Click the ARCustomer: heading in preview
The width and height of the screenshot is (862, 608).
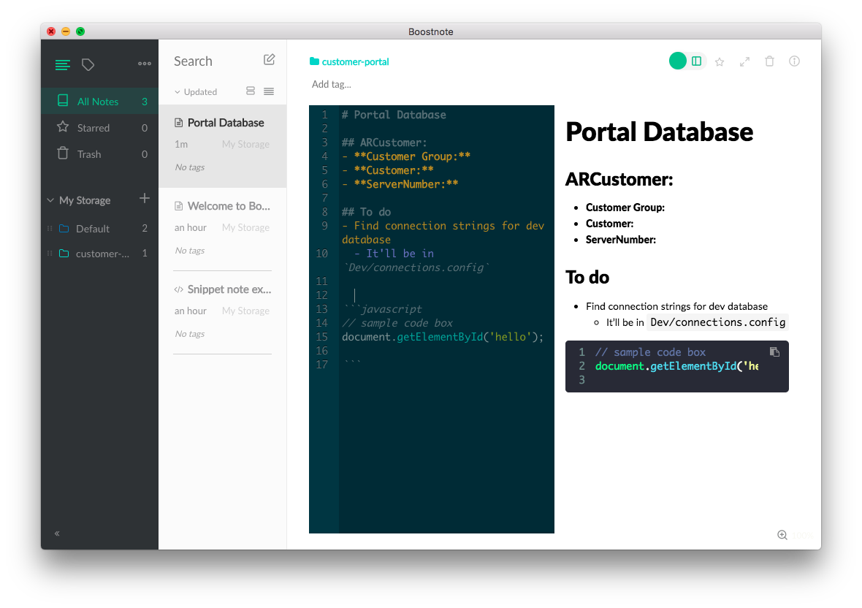(619, 179)
